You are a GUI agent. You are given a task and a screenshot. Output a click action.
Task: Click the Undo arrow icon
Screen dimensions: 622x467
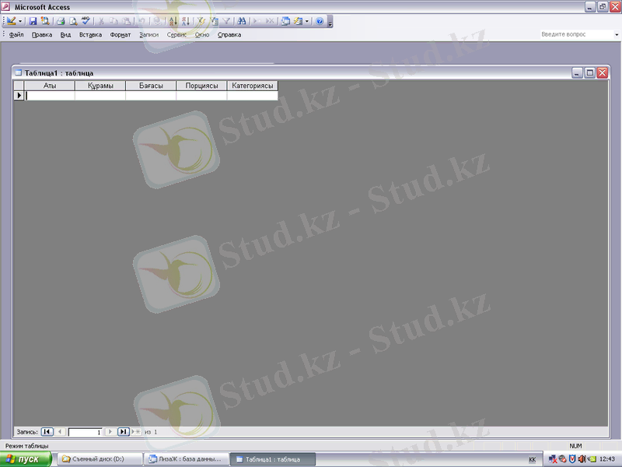[x=142, y=21]
